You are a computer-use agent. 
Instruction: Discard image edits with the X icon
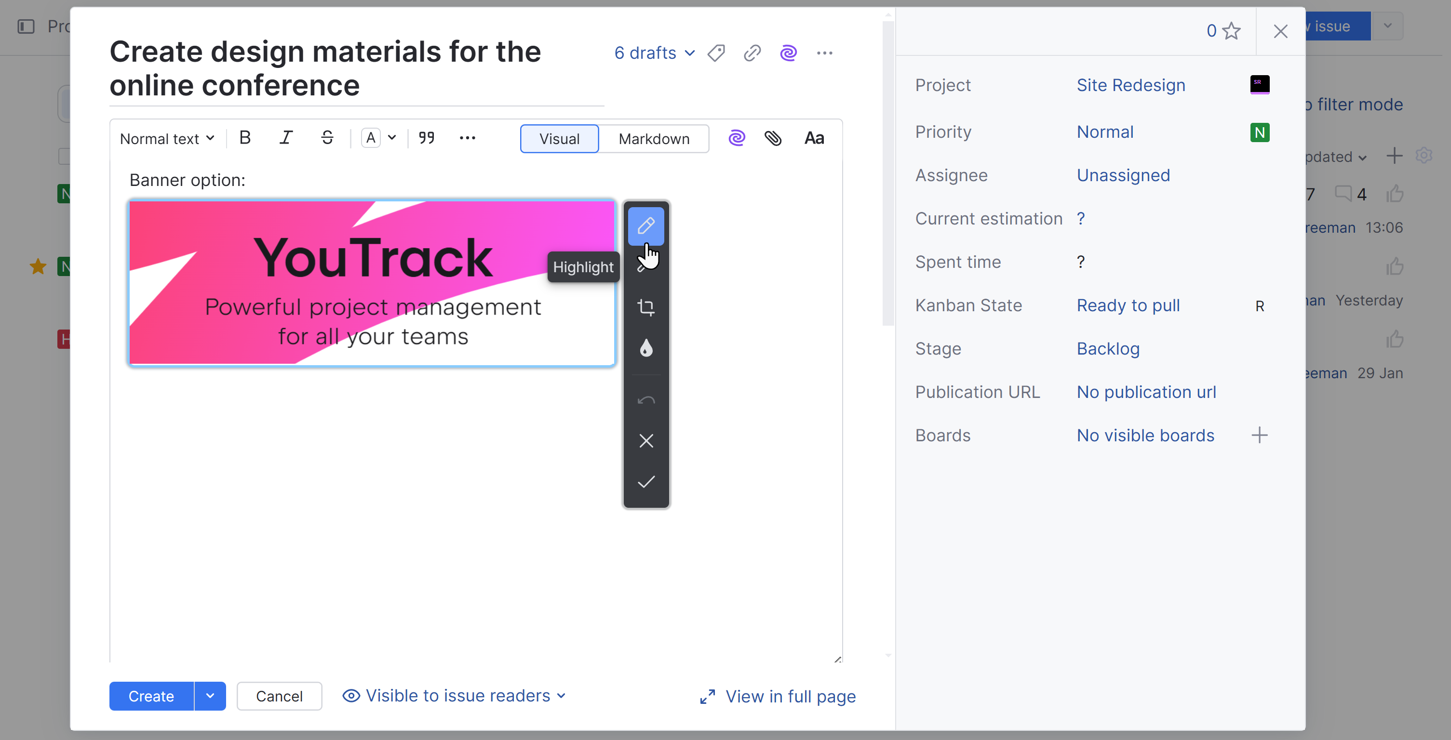click(645, 441)
